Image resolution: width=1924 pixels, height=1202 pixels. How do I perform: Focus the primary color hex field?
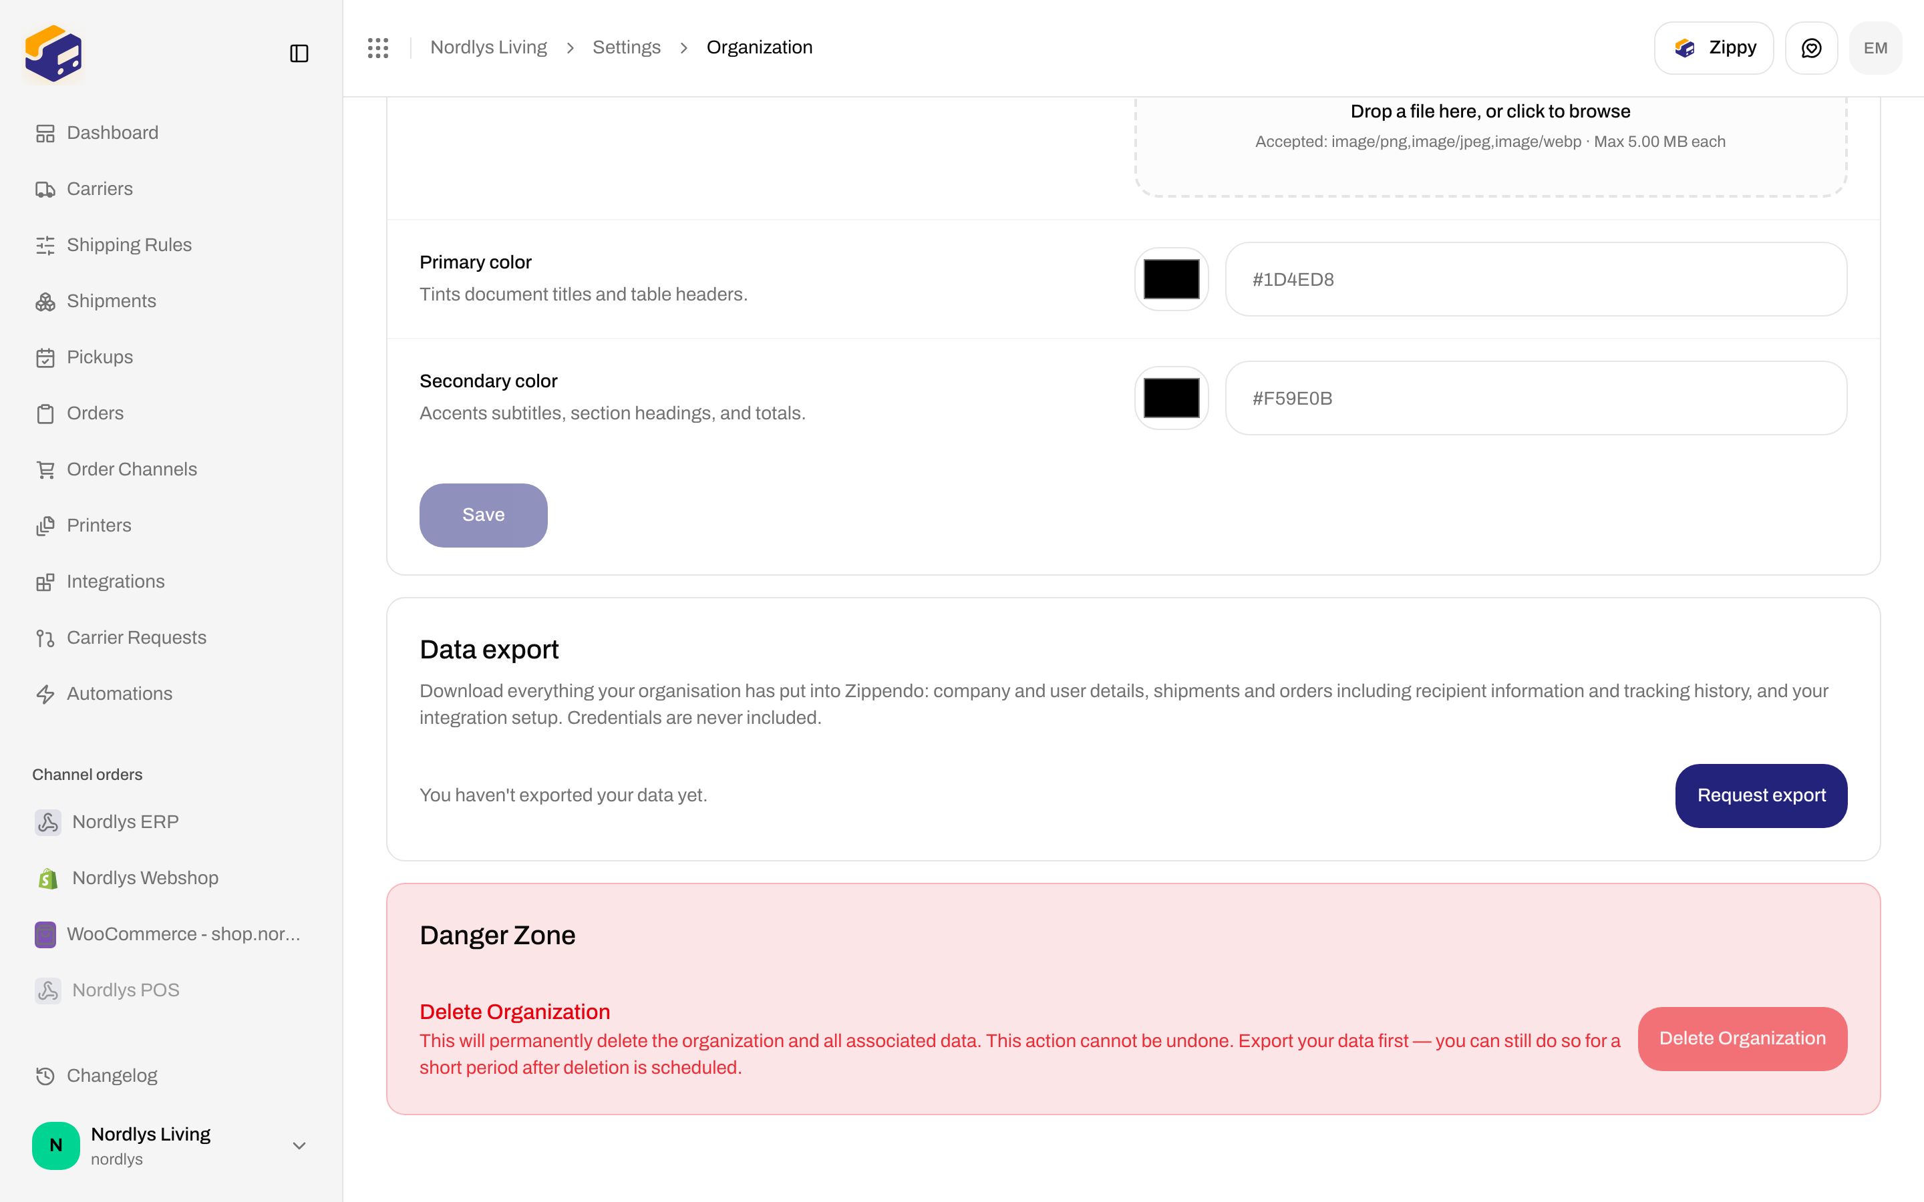[1536, 279]
